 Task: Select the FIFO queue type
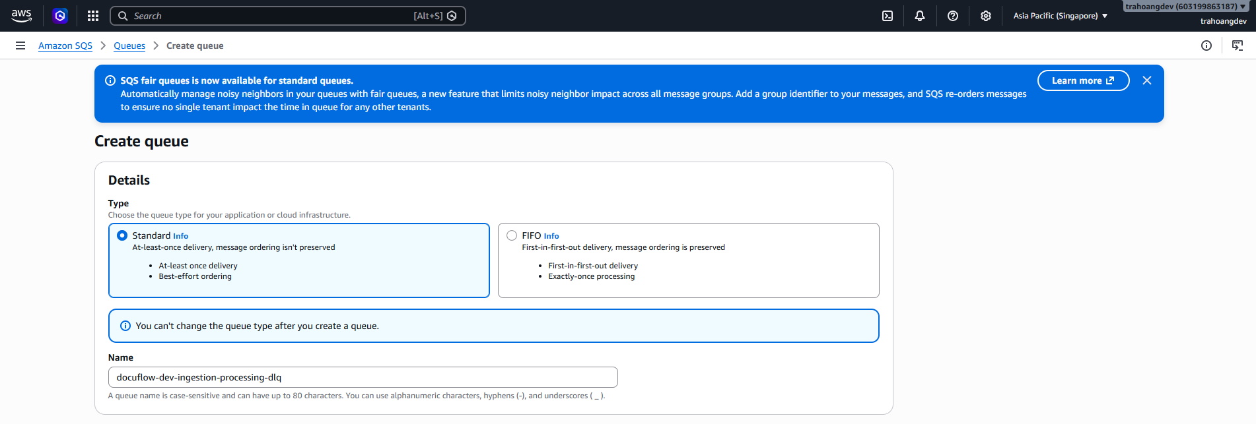pos(512,235)
